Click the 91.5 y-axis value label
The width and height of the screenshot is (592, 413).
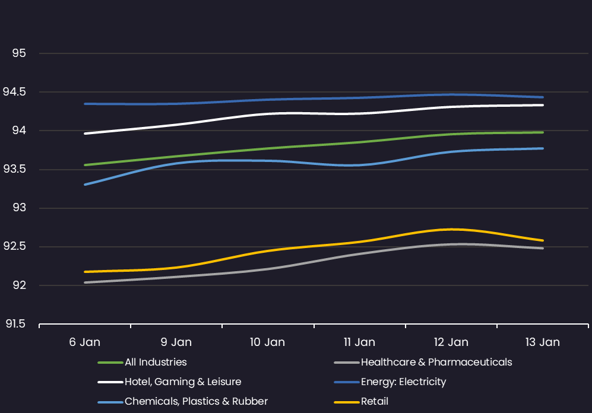(x=16, y=324)
